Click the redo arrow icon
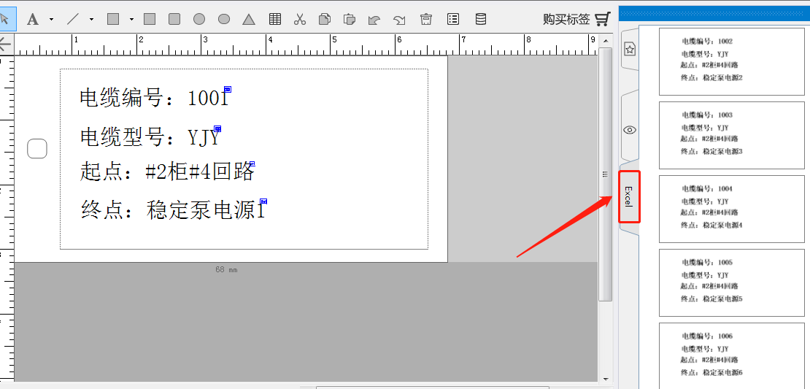 399,20
